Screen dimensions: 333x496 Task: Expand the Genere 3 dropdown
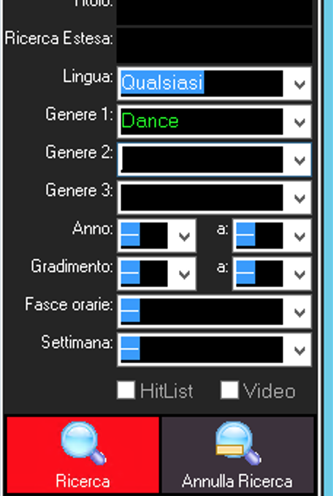coord(299,198)
